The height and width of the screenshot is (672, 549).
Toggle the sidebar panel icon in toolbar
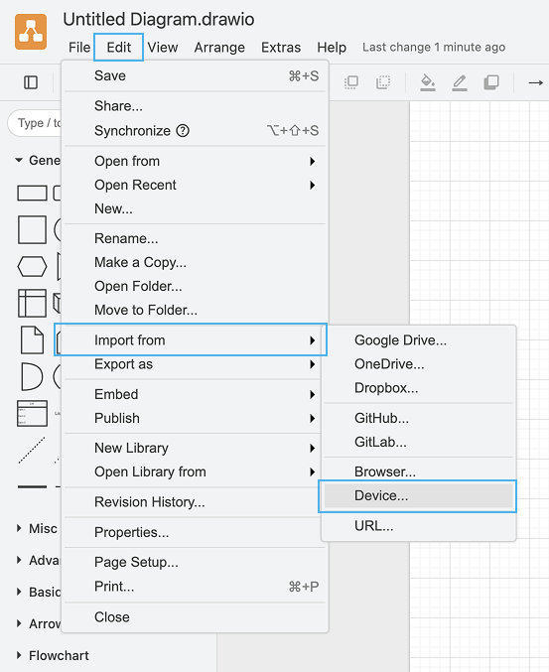pos(31,82)
